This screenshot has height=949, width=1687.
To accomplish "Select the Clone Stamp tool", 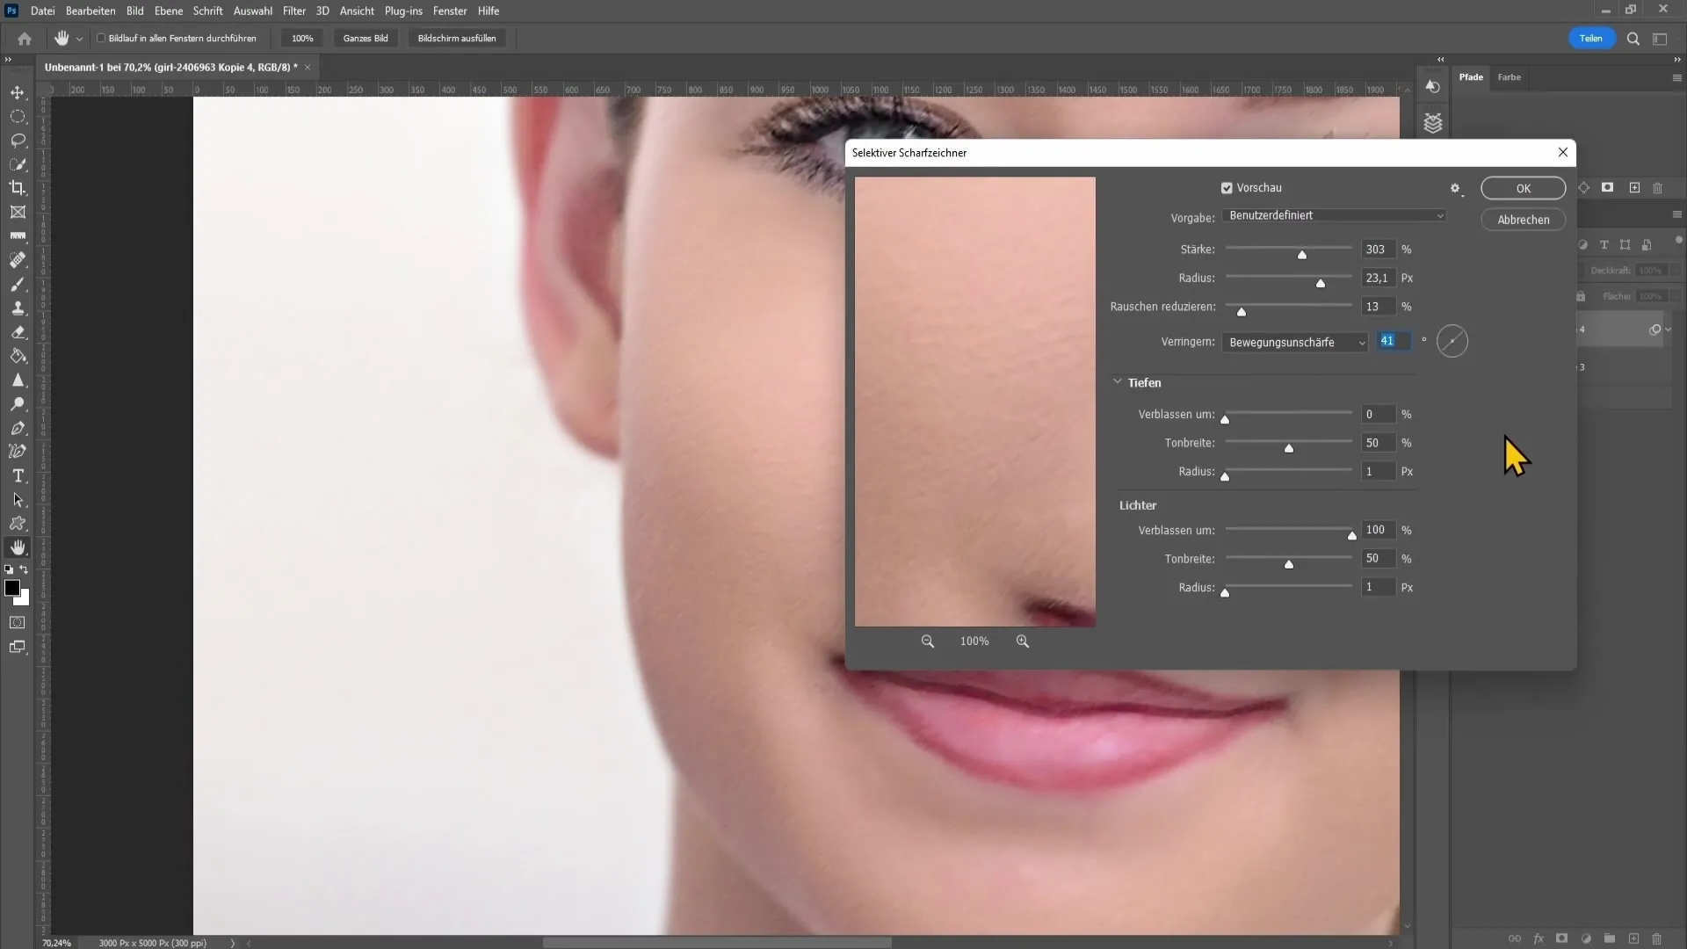I will click(x=18, y=308).
